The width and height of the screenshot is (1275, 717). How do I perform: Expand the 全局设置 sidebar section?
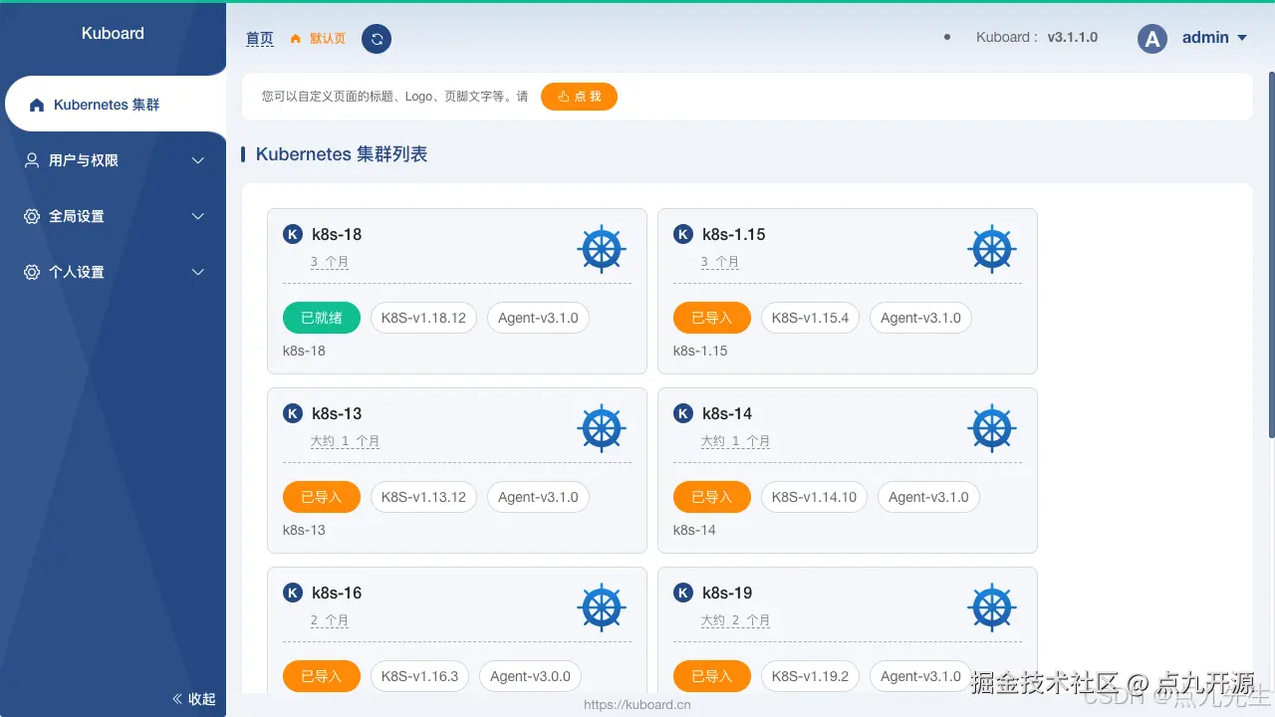point(196,216)
